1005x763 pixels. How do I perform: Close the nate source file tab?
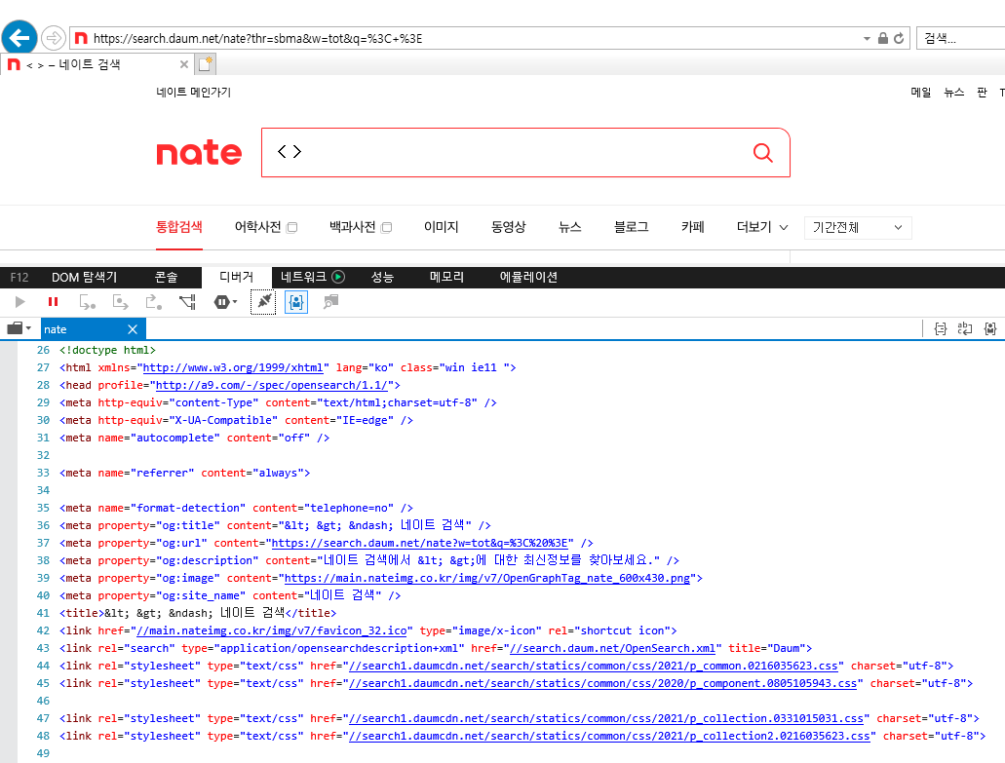[x=133, y=329]
